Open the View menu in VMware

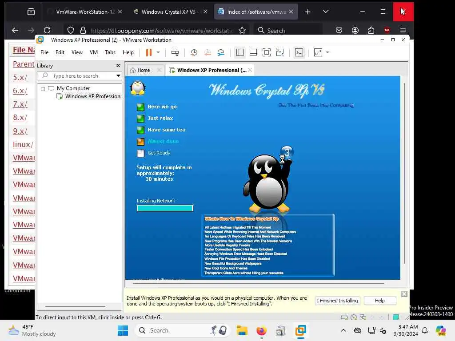click(x=77, y=52)
